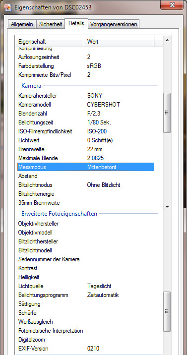Image resolution: width=187 pixels, height=355 pixels.
Task: Select the Digitalzoom row
Action: [x=86, y=340]
